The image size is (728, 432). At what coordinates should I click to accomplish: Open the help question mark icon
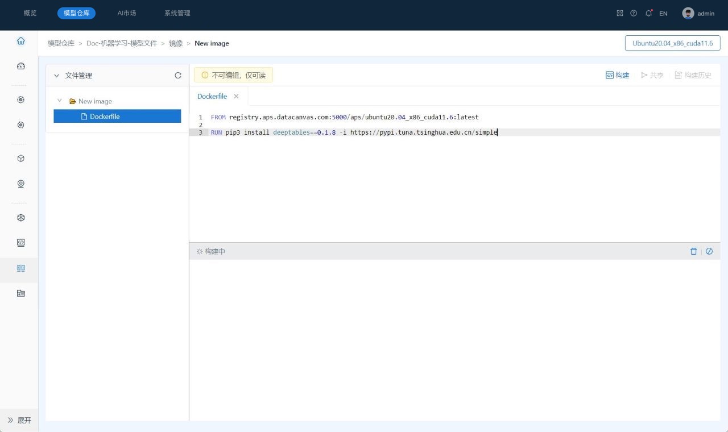(x=634, y=13)
